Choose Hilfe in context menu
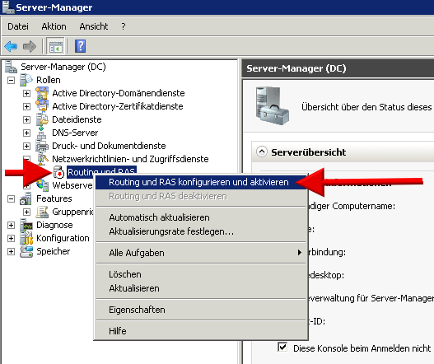The height and width of the screenshot is (364, 434). (x=201, y=331)
